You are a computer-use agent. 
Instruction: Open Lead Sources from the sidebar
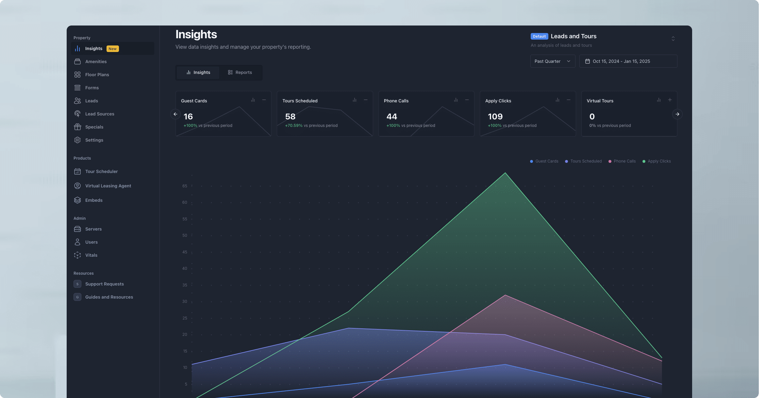click(x=99, y=114)
